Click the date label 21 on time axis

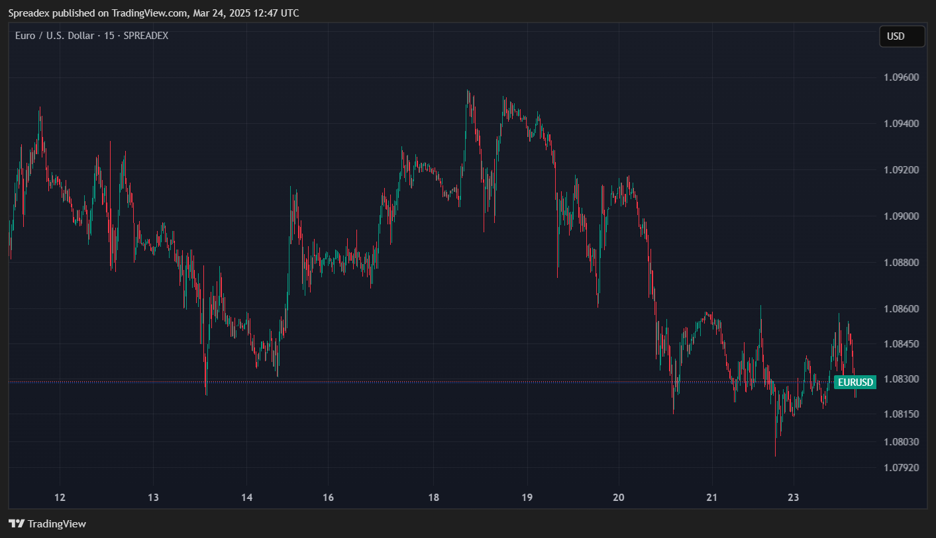point(712,498)
